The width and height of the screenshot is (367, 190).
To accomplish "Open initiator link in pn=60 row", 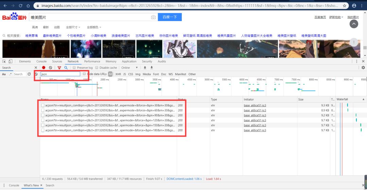I will 255,110.
